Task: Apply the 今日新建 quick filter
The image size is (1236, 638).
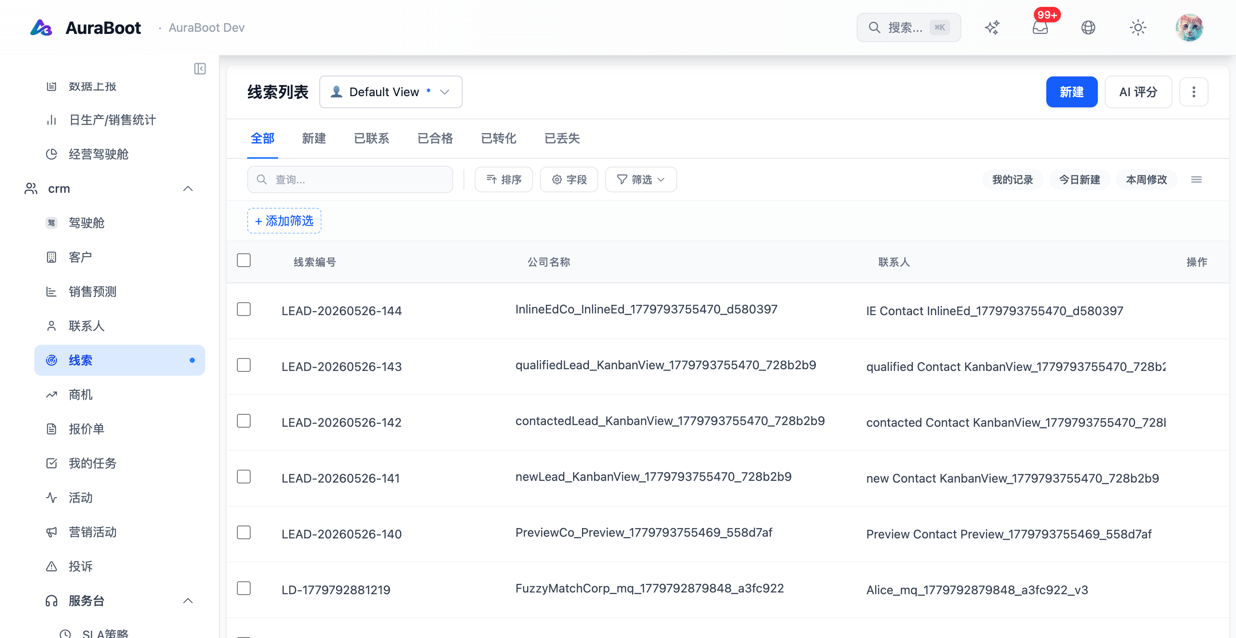Action: [1080, 179]
